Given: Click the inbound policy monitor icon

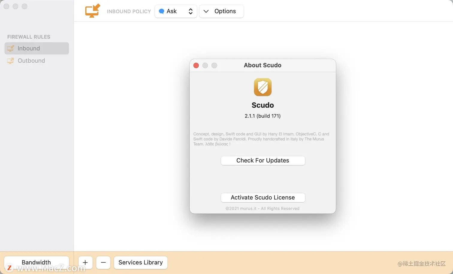Looking at the screenshot, I should [92, 11].
